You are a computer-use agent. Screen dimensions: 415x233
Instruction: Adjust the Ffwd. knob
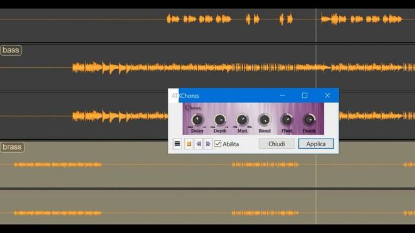click(287, 120)
